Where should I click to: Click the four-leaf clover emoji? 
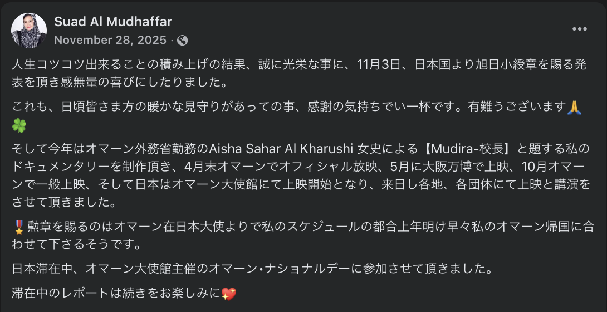19,126
